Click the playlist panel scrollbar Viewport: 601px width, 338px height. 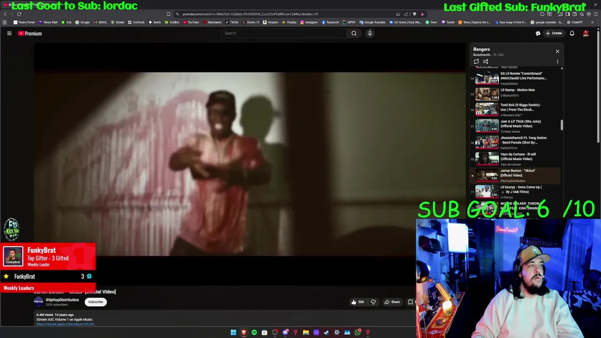(x=562, y=125)
